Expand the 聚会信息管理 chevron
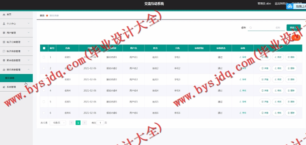Image resolution: width=306 pixels, height=145 pixels. point(28,60)
